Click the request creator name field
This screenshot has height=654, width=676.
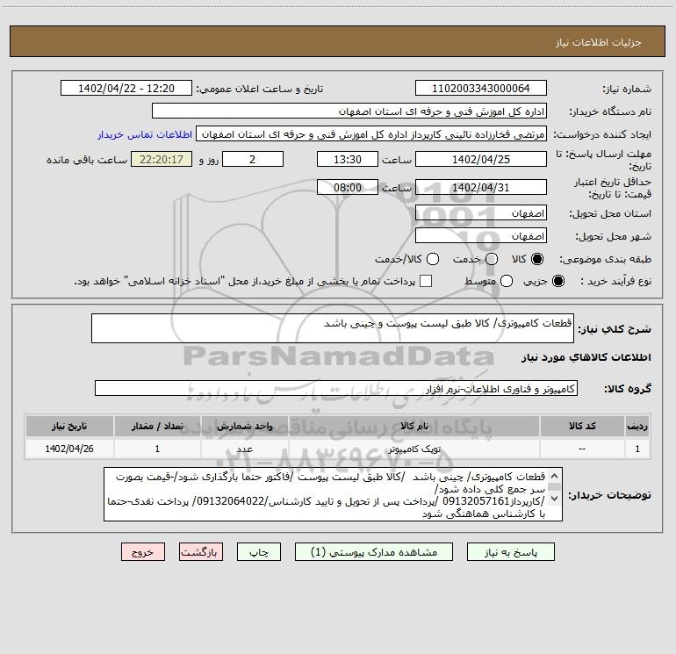(371, 133)
